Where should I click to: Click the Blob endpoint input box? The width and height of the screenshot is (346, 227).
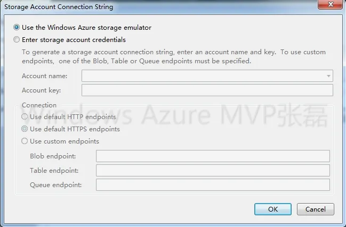tap(212, 156)
